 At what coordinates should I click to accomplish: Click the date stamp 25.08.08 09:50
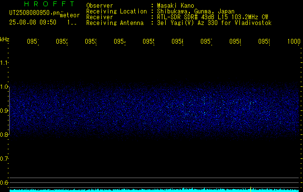[33, 23]
